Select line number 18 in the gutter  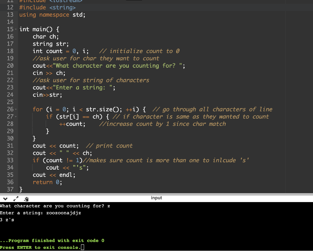(10, 51)
